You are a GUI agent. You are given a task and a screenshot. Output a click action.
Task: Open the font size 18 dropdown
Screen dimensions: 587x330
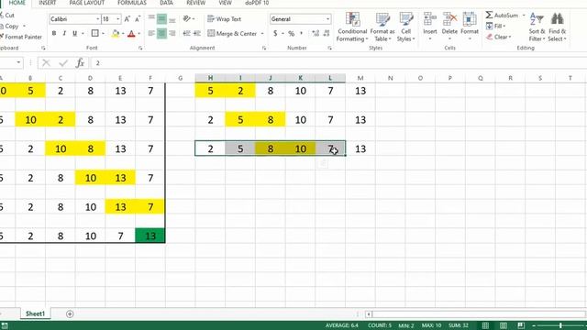[x=118, y=19]
